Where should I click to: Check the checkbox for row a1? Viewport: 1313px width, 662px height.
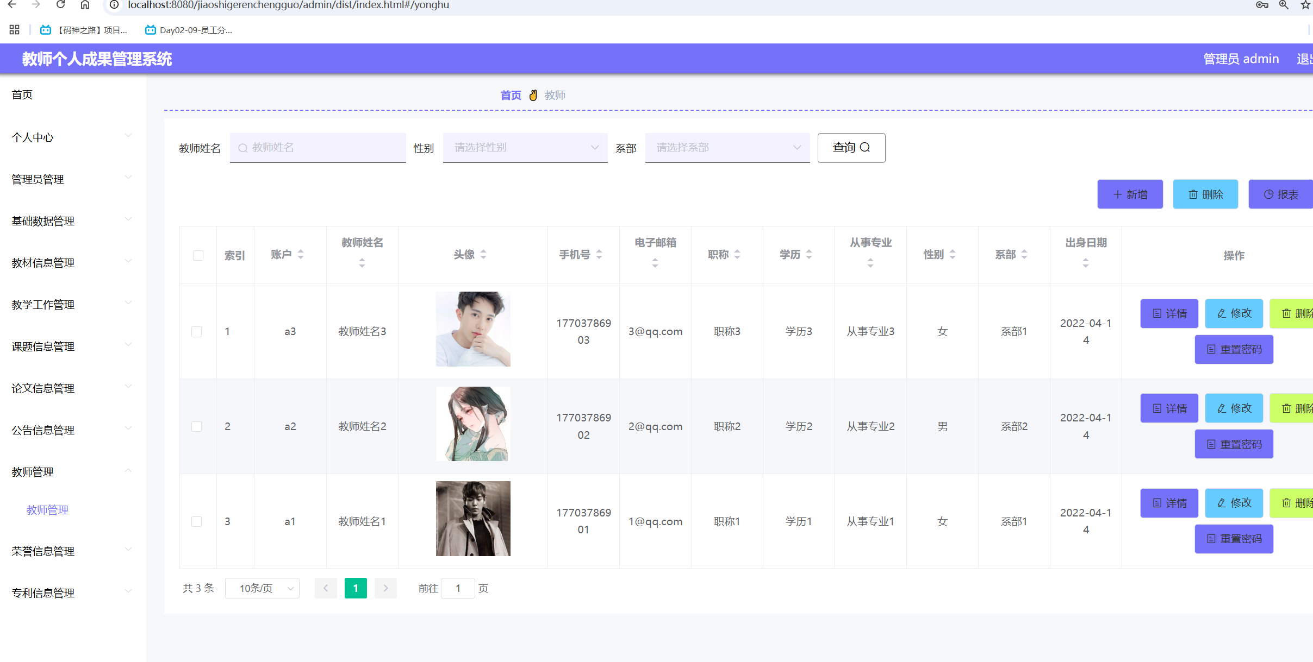(x=197, y=521)
